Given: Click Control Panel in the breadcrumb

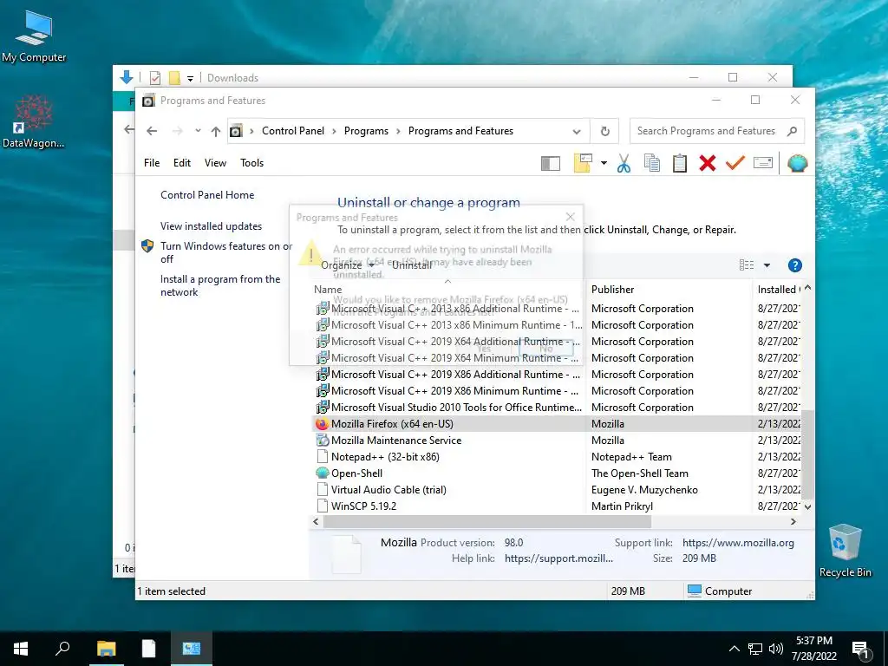Looking at the screenshot, I should [293, 131].
